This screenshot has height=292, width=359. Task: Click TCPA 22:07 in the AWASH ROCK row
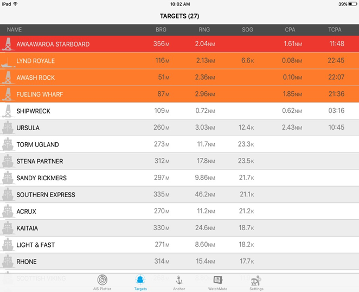(336, 77)
